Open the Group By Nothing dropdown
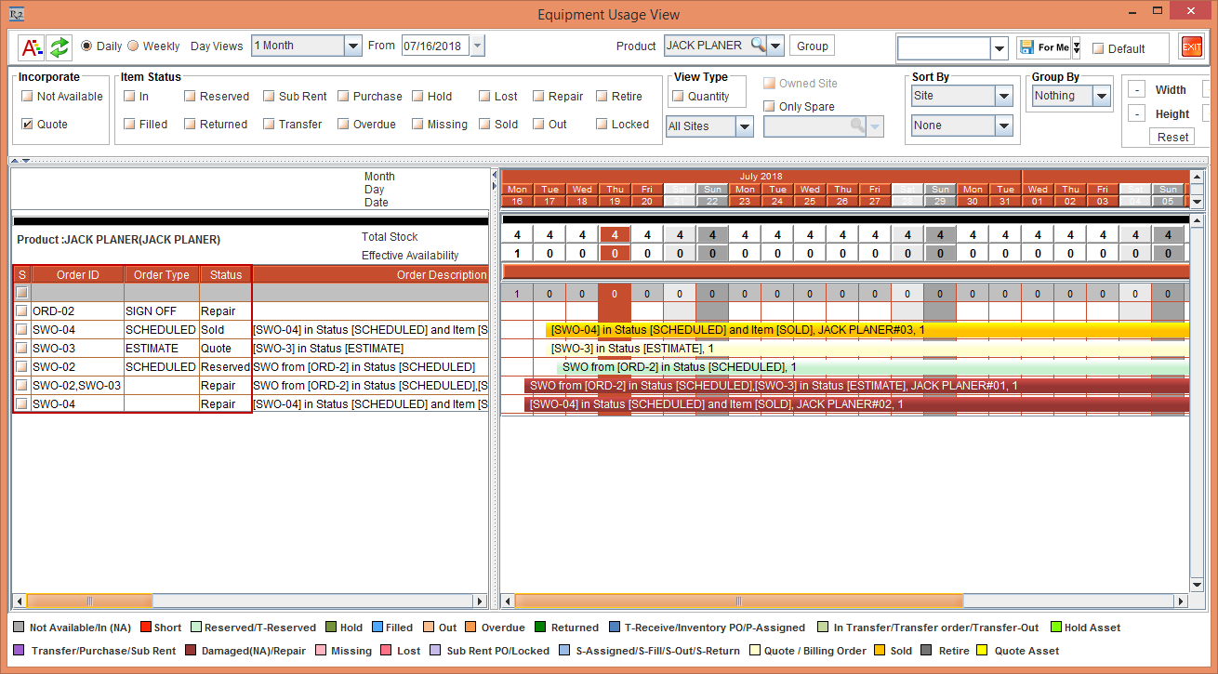Viewport: 1218px width, 674px height. tap(1101, 96)
